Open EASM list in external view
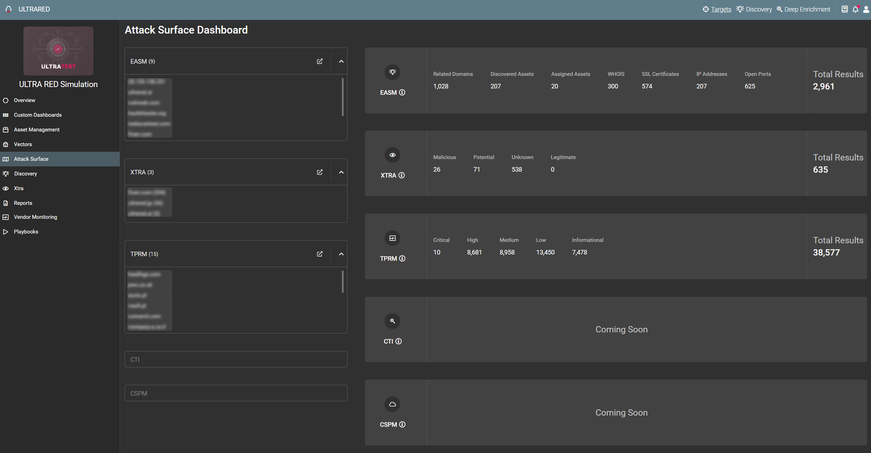 pyautogui.click(x=319, y=61)
